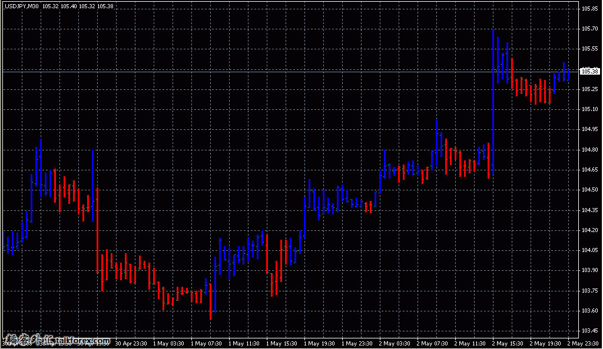
Task: Choose the 2 May 07:30 time label
Action: coord(432,344)
